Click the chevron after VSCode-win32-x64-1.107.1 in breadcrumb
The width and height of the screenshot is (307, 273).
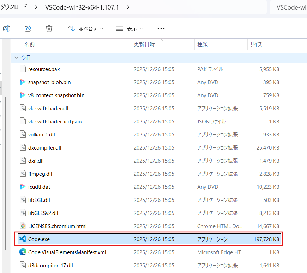point(127,7)
